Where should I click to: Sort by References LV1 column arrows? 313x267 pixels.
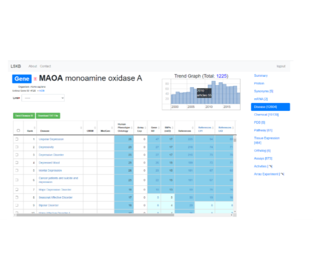tap(213, 128)
